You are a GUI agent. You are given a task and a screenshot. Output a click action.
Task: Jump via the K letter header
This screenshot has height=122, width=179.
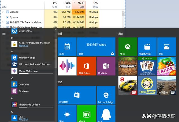point(12,38)
